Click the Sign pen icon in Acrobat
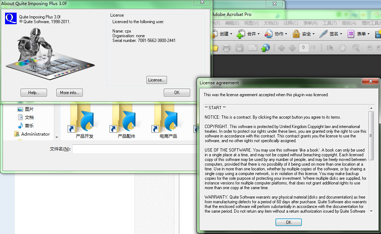 pos(324,34)
